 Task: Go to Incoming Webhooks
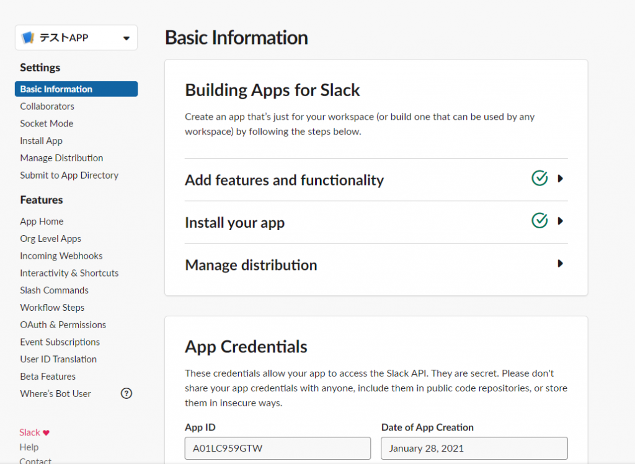point(61,256)
